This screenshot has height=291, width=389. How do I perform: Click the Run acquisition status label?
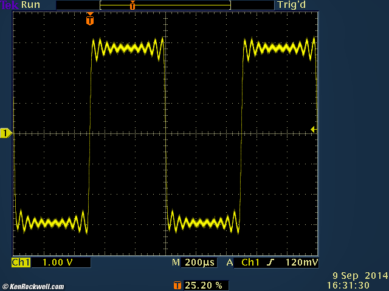(30, 5)
